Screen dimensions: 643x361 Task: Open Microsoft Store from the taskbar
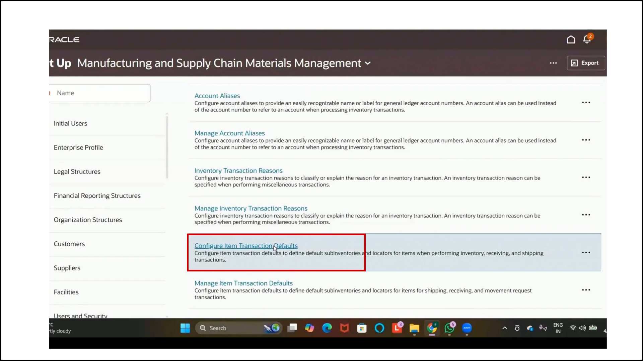(x=362, y=328)
